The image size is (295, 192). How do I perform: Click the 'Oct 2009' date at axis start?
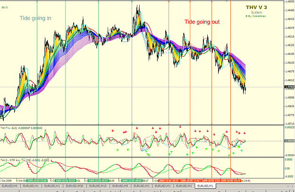[7, 181]
